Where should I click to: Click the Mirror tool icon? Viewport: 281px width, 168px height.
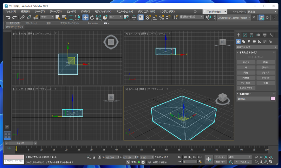point(208,17)
